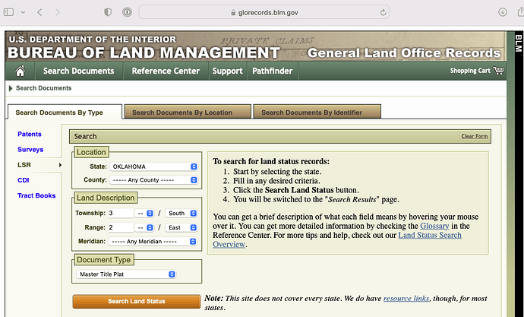Open the CDI search category
Screen dimensions: 524x317
pos(24,180)
